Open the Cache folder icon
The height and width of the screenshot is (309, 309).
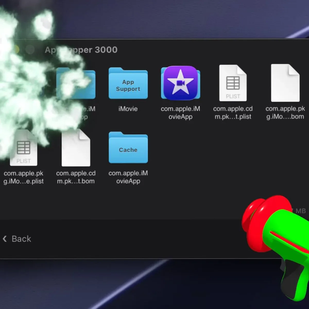point(128,148)
